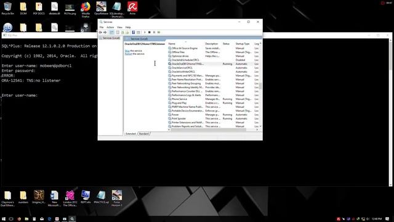The image size is (394, 222).
Task: Open the Mail app from the taskbar
Action: tap(42, 219)
